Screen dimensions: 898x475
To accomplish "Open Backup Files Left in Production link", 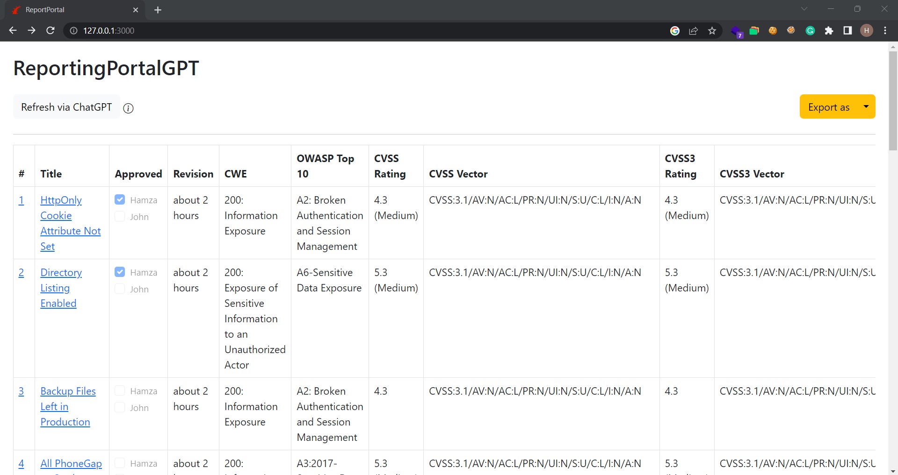I will point(68,406).
